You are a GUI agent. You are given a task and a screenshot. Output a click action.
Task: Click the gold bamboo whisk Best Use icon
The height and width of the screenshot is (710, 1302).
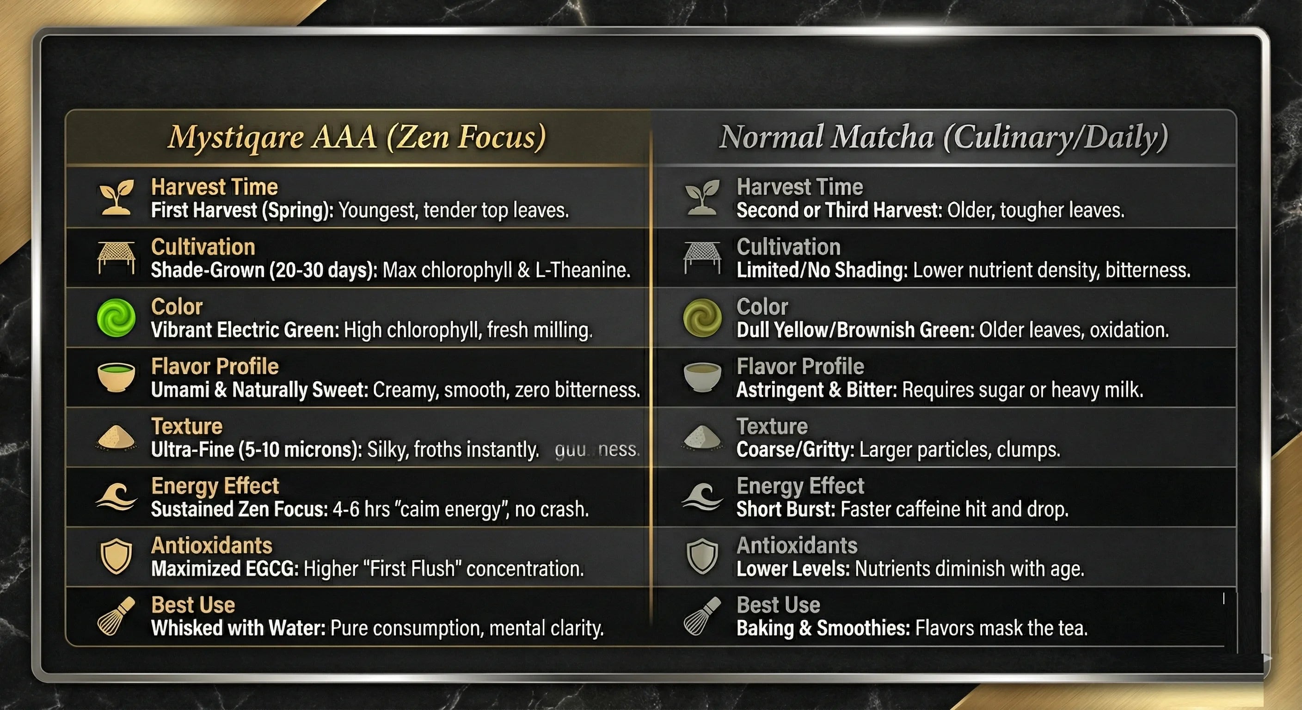(116, 616)
